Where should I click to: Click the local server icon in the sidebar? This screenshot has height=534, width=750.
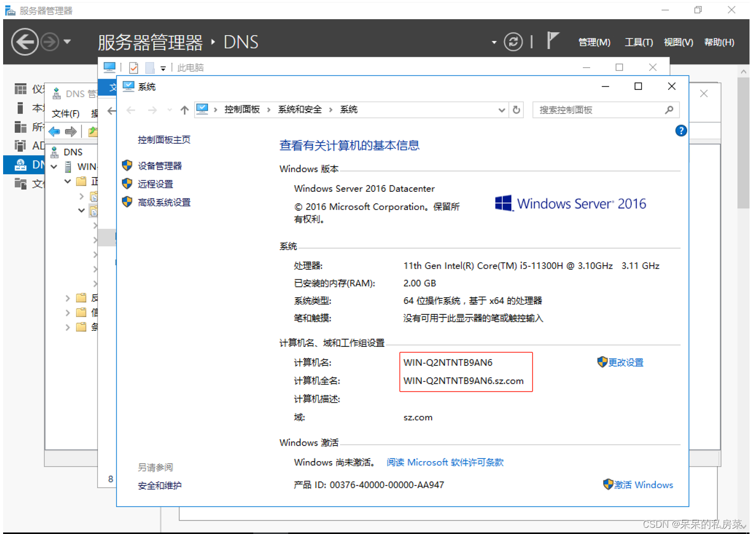pyautogui.click(x=20, y=108)
